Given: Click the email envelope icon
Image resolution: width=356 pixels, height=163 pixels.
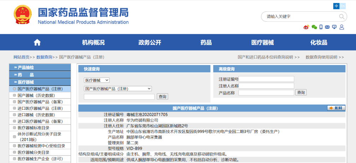Looking at the screenshot, I should (x=327, y=27).
